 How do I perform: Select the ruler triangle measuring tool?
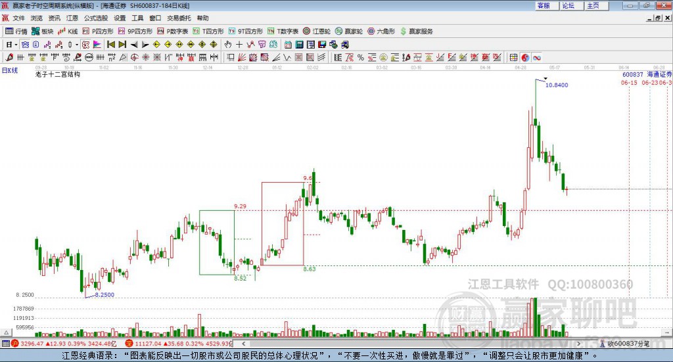[123, 57]
